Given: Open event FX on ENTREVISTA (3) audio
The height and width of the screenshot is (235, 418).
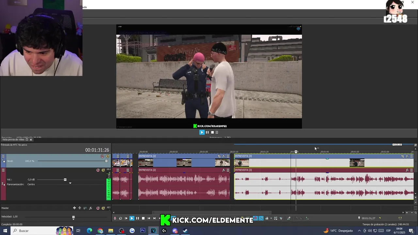Looking at the screenshot, I should coord(407,170).
